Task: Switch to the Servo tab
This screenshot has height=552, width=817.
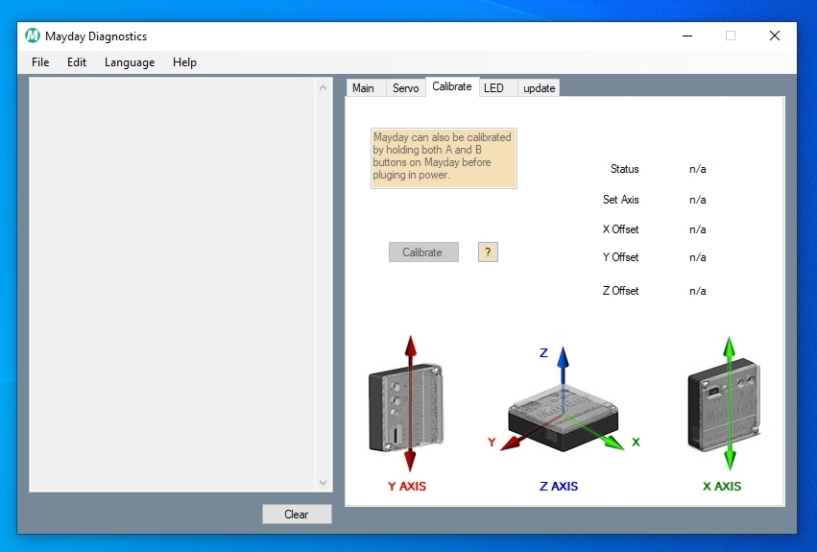Action: tap(405, 88)
